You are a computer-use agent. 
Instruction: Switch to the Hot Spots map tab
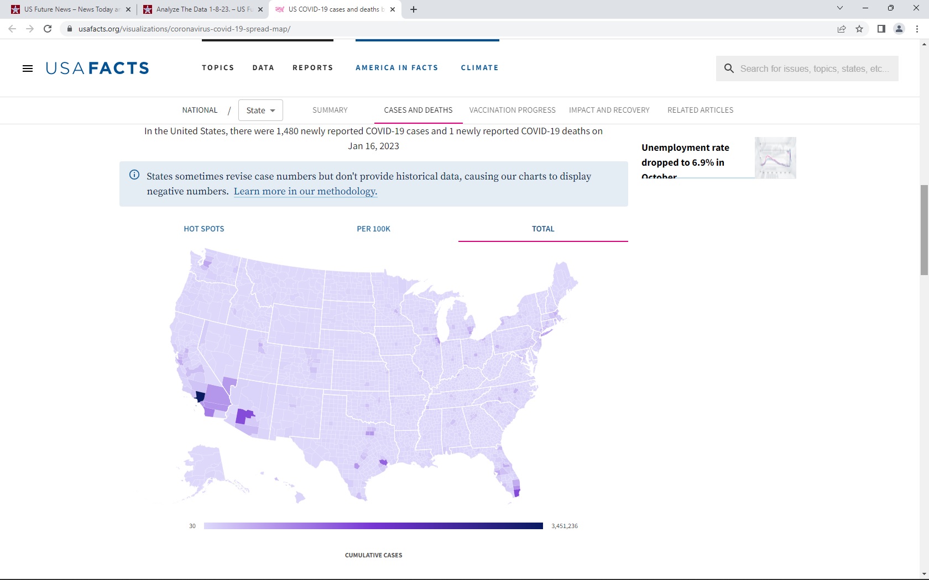point(204,229)
